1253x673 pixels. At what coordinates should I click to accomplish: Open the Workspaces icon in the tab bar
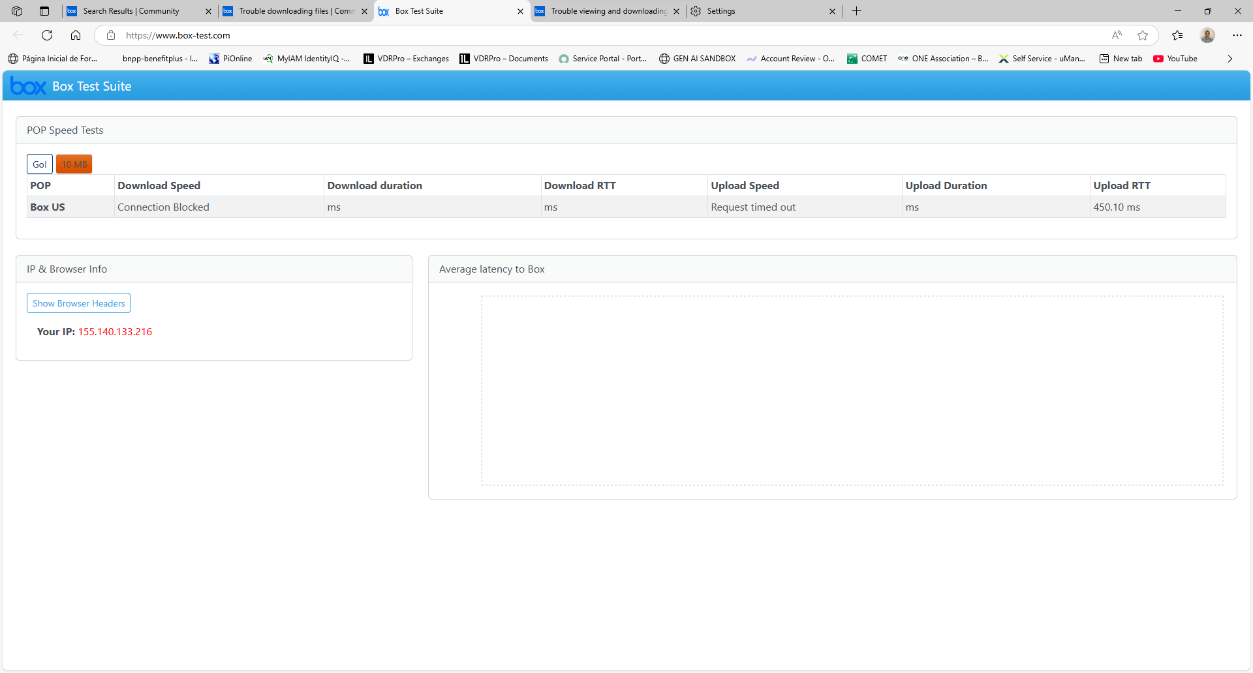click(x=17, y=11)
